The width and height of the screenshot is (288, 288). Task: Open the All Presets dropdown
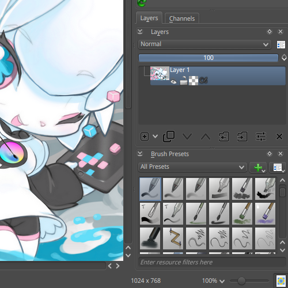pyautogui.click(x=192, y=167)
